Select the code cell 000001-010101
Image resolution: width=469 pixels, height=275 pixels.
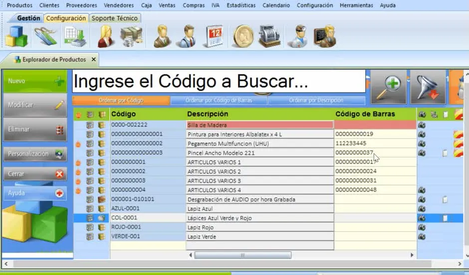148,199
